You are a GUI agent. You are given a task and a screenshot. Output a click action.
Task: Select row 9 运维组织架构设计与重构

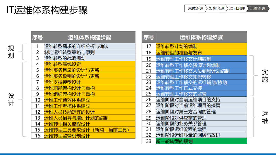pos(83,94)
